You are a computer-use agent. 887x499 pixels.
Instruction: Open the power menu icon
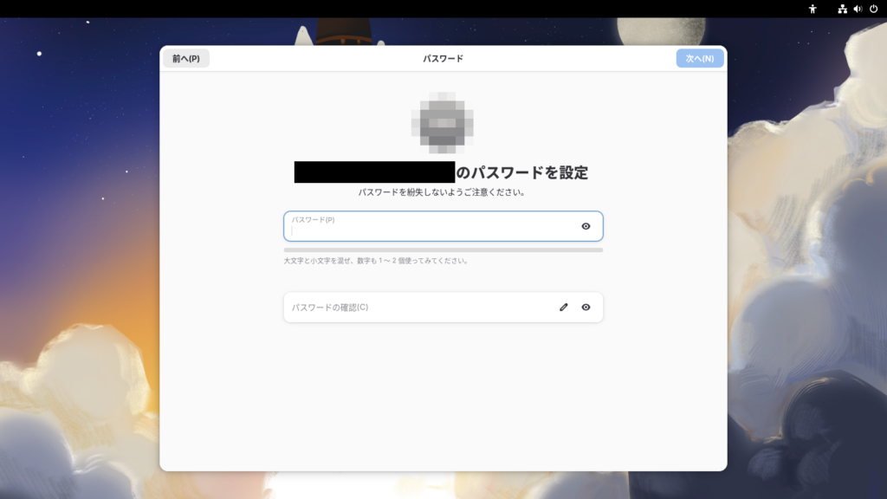coord(873,9)
